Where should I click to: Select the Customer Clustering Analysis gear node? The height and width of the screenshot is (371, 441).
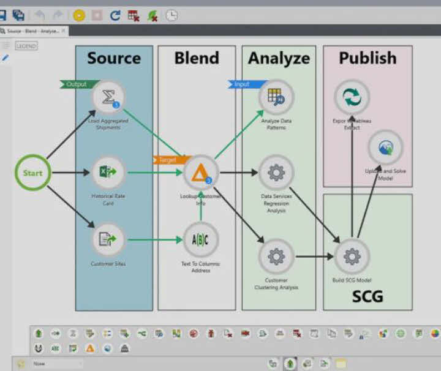(276, 257)
